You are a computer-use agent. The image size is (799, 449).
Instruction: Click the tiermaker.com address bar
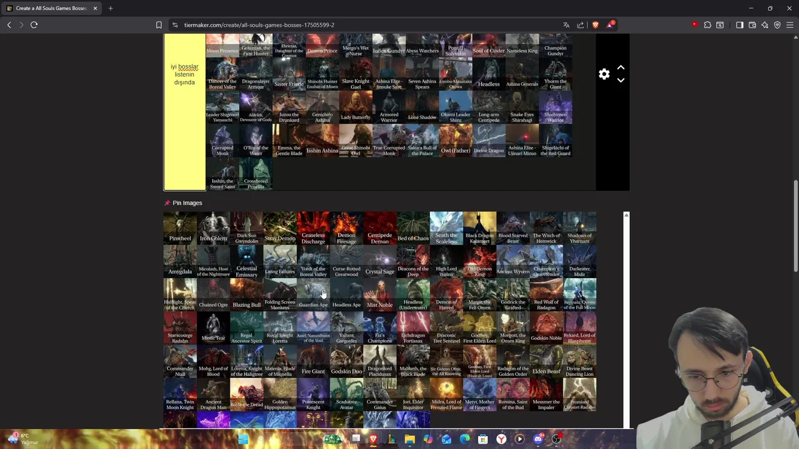pos(368,25)
